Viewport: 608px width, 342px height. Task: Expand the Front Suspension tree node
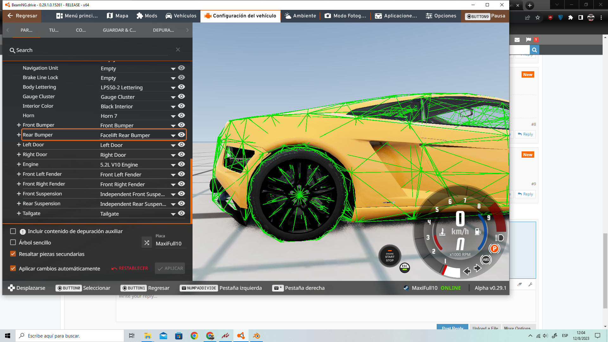pyautogui.click(x=19, y=194)
